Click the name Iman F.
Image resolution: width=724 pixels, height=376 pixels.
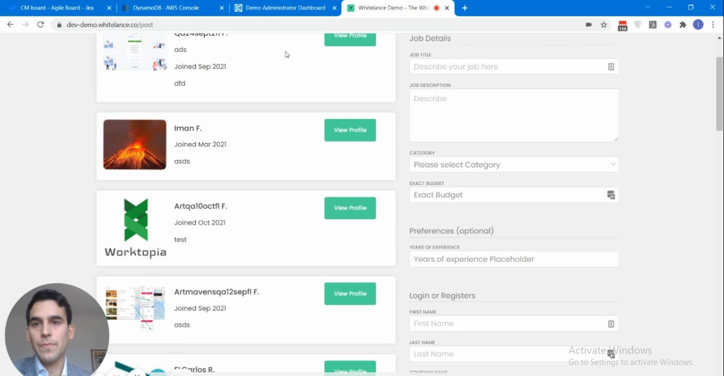pyautogui.click(x=188, y=129)
